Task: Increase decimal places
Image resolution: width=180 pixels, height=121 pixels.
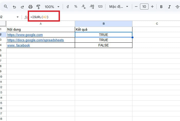Action: (92, 6)
